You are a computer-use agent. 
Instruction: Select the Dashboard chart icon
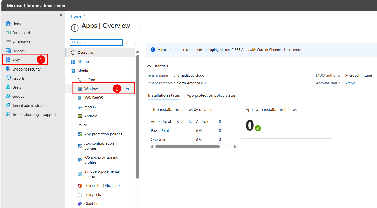point(8,33)
